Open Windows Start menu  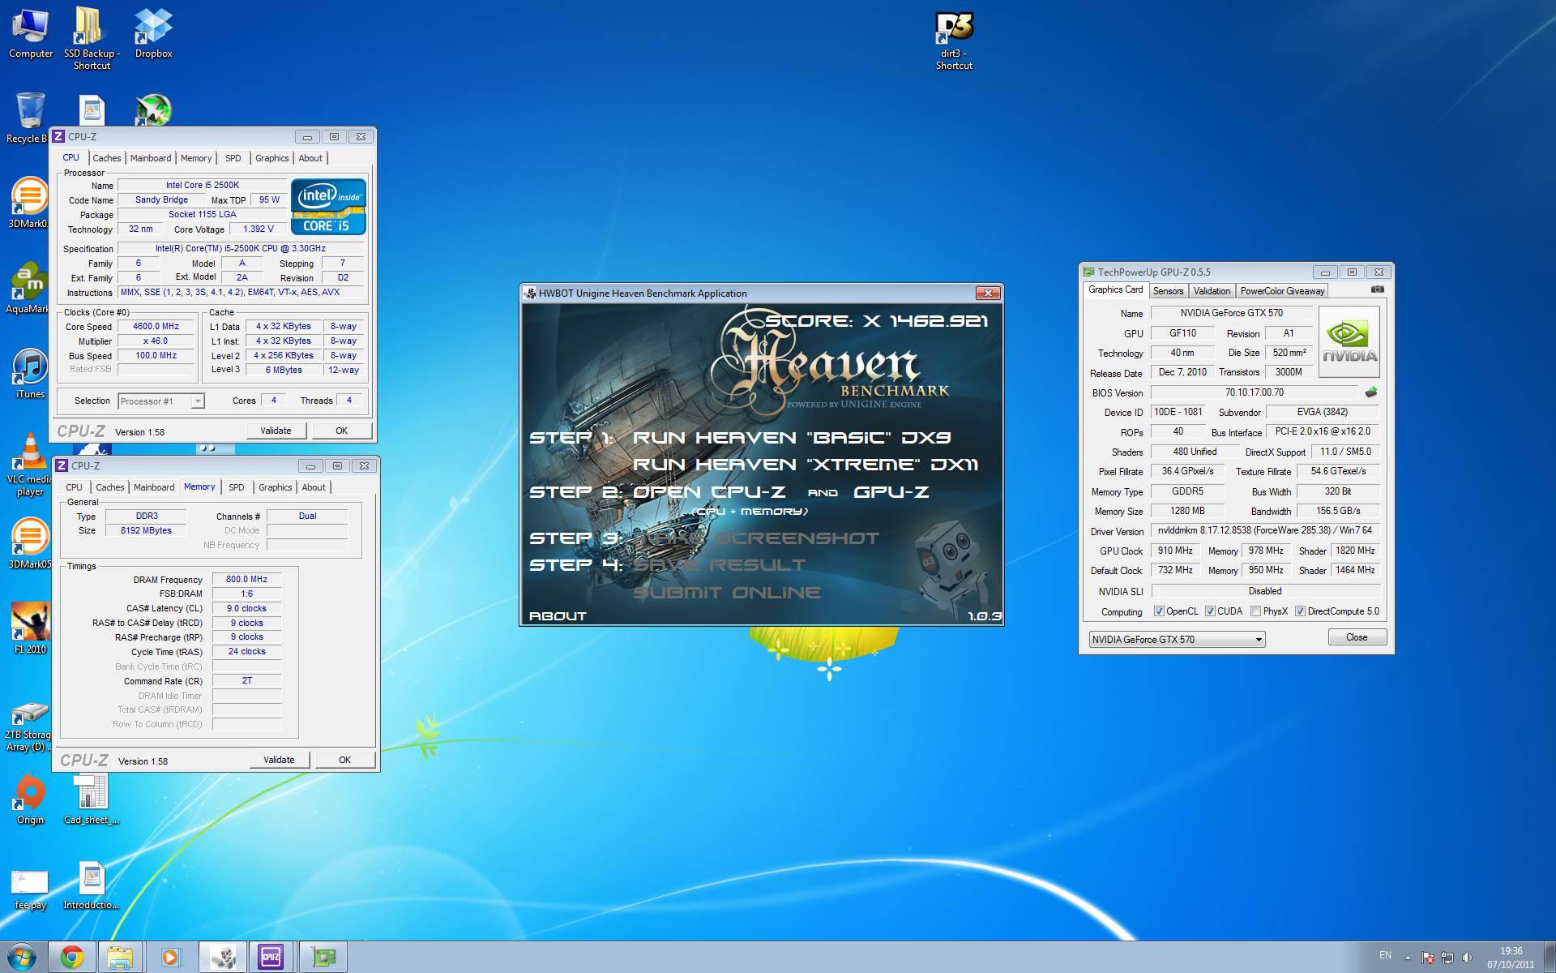[20, 958]
